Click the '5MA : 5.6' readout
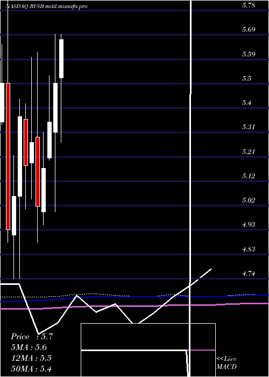Viewport: 269px width, 377px height. (29, 347)
